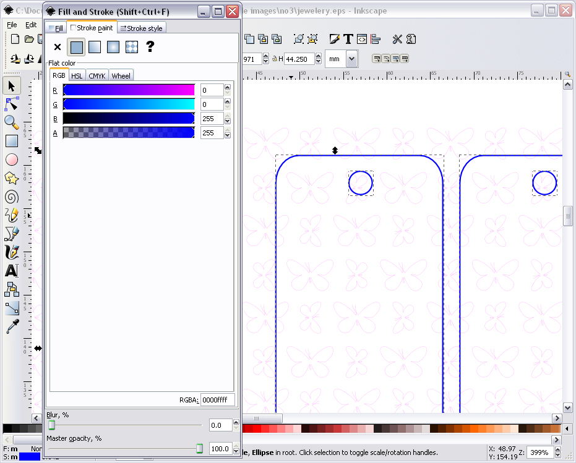Toggle move patterns with object button
The image size is (576, 463).
pos(405,59)
